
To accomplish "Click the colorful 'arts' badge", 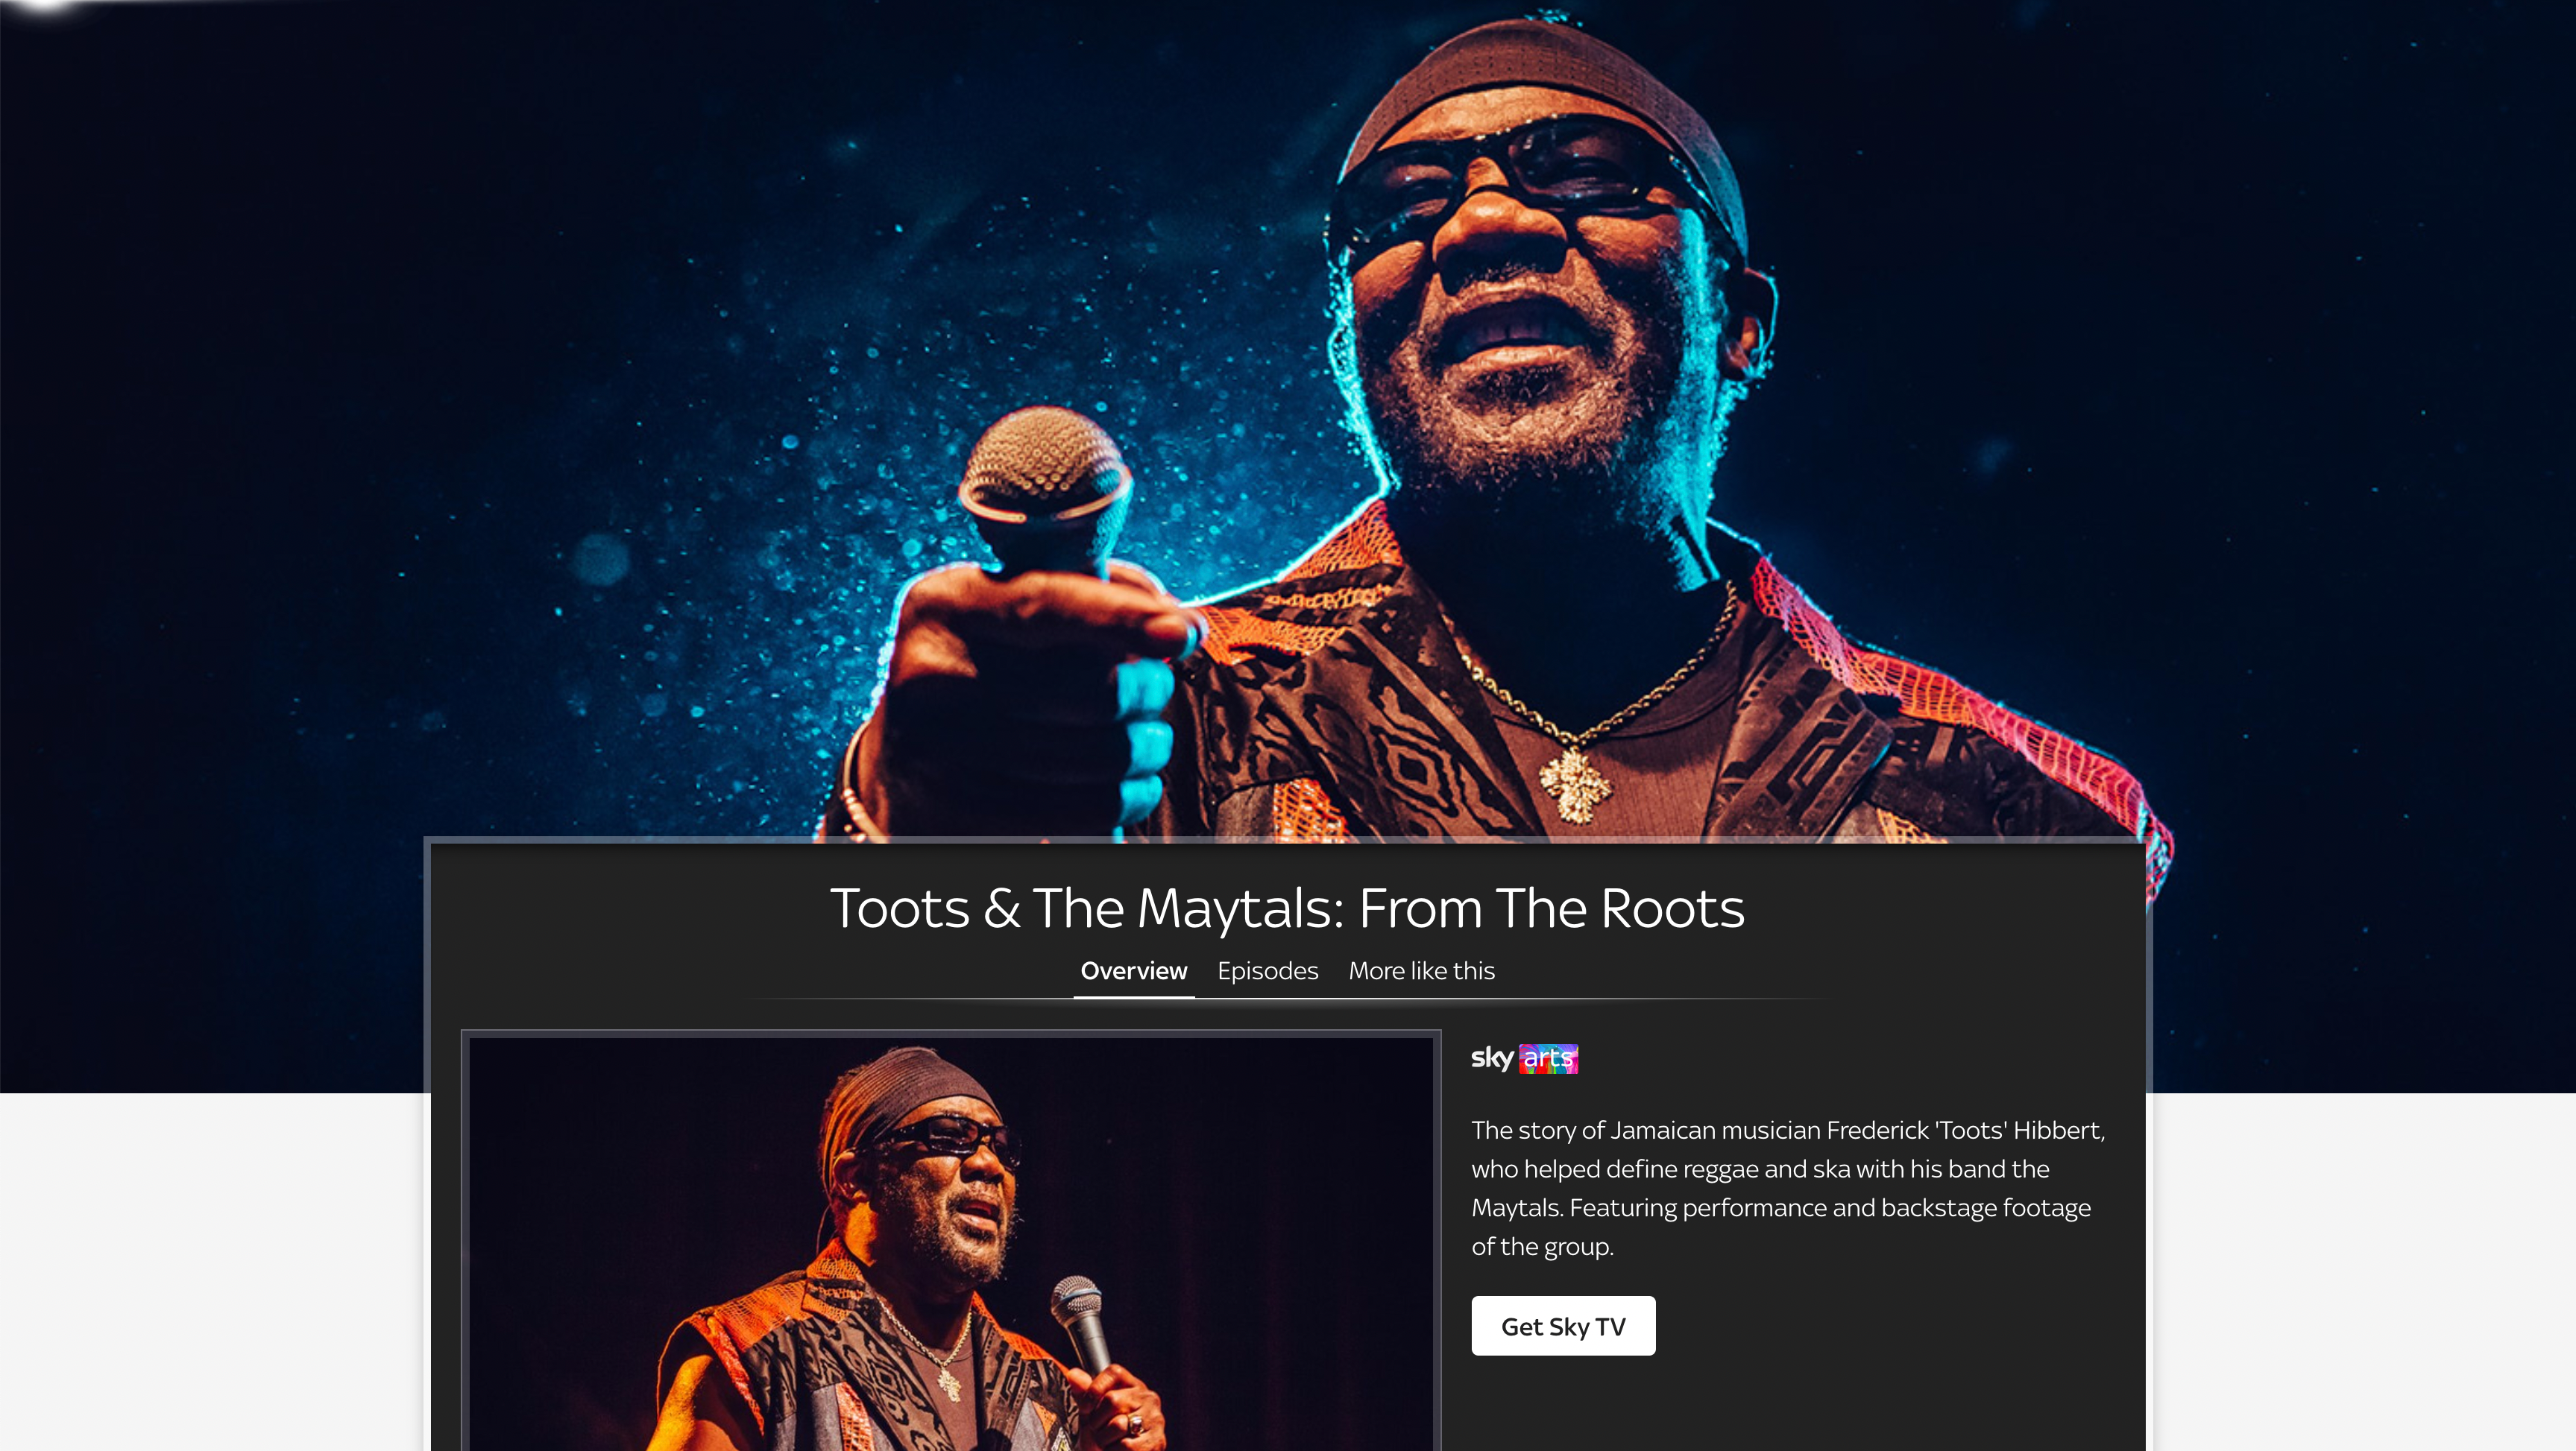I will 1548,1058.
